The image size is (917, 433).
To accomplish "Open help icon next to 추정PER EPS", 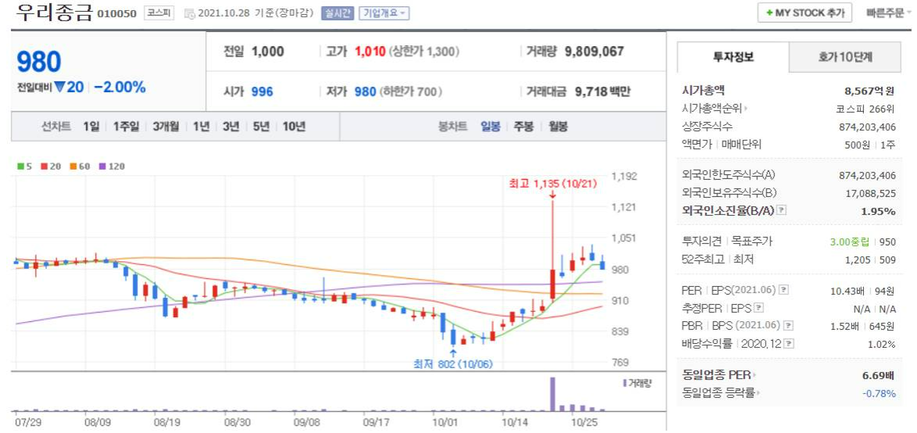I will tap(758, 307).
